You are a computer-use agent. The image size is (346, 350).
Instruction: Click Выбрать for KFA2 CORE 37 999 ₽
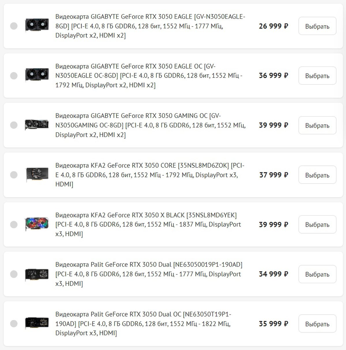pos(317,175)
